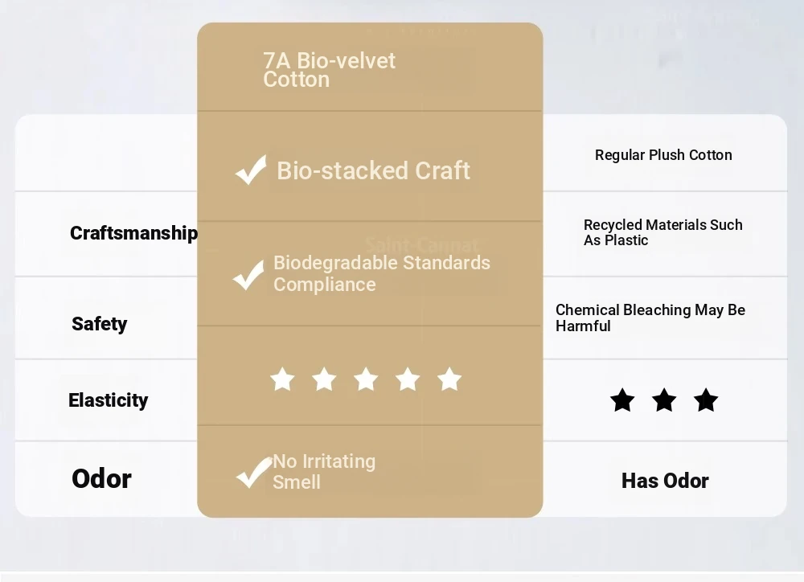Click the checkmark beside Bio-stacked Craft
Image resolution: width=804 pixels, height=582 pixels.
point(251,170)
